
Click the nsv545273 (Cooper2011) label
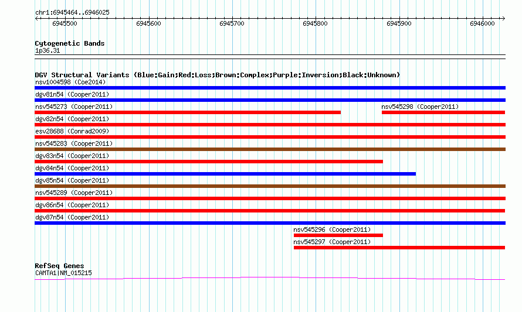click(74, 107)
